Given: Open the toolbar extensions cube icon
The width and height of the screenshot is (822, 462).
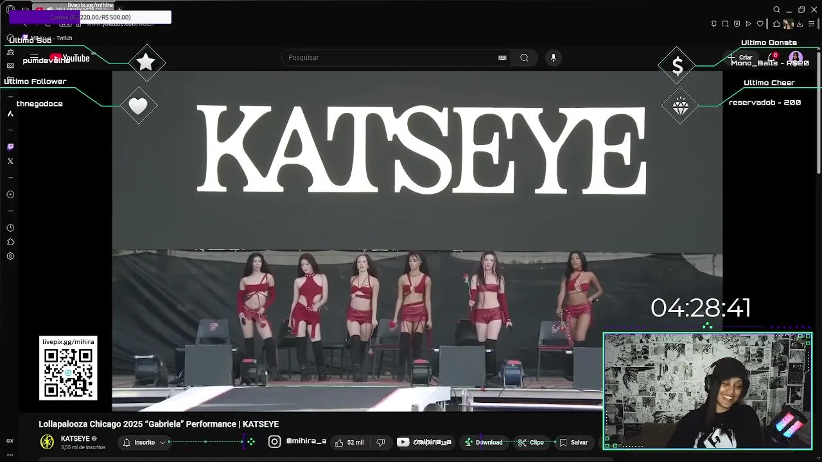Looking at the screenshot, I should pos(776,24).
